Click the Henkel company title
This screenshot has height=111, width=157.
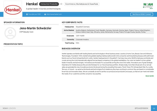32,4
